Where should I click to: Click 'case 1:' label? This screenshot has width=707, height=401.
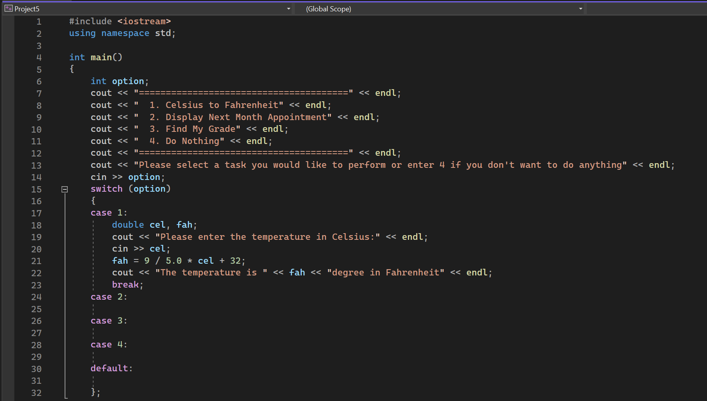point(109,213)
